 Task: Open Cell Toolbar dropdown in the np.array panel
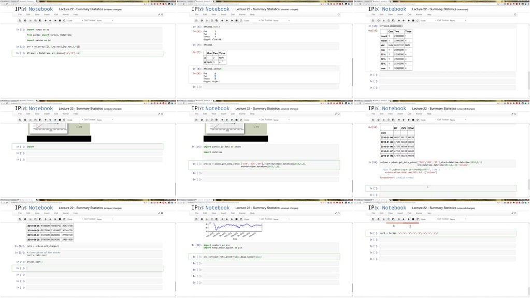coord(105,20)
